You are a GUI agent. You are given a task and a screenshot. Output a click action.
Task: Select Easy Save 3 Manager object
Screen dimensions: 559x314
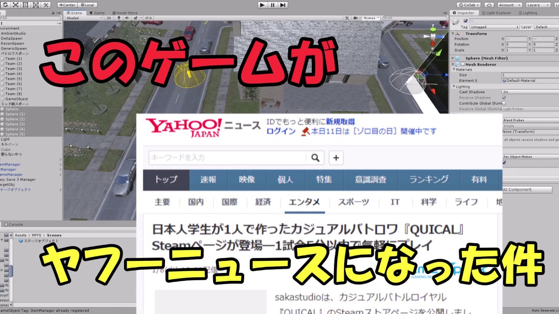pyautogui.click(x=18, y=180)
